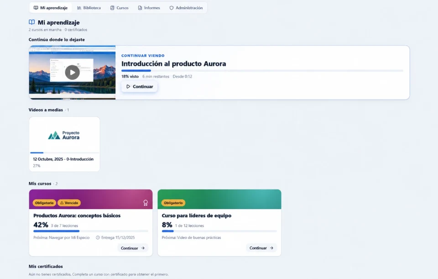Click the Vídeos a medias heading
The height and width of the screenshot is (279, 438).
46,110
